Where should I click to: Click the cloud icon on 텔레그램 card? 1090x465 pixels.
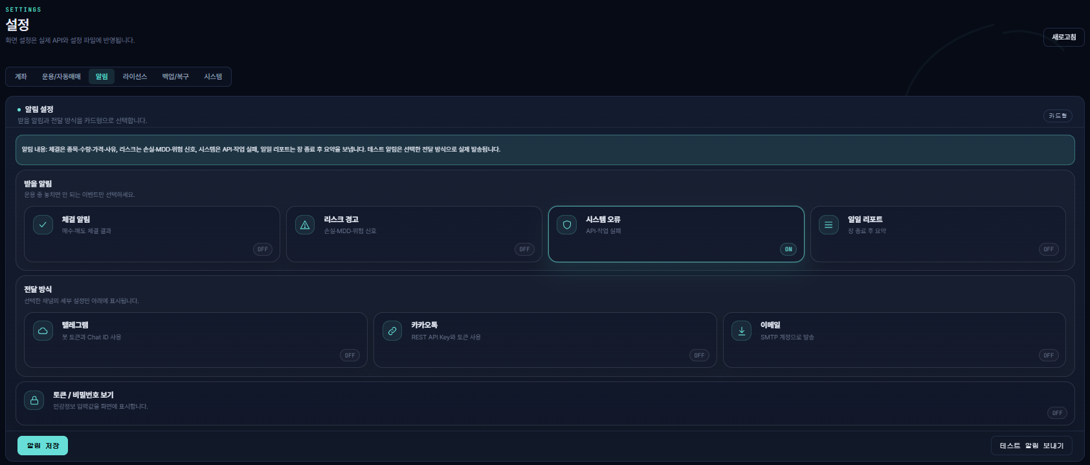[43, 330]
